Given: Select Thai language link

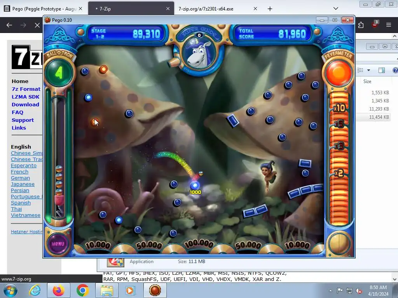Looking at the screenshot, I should tap(16, 209).
